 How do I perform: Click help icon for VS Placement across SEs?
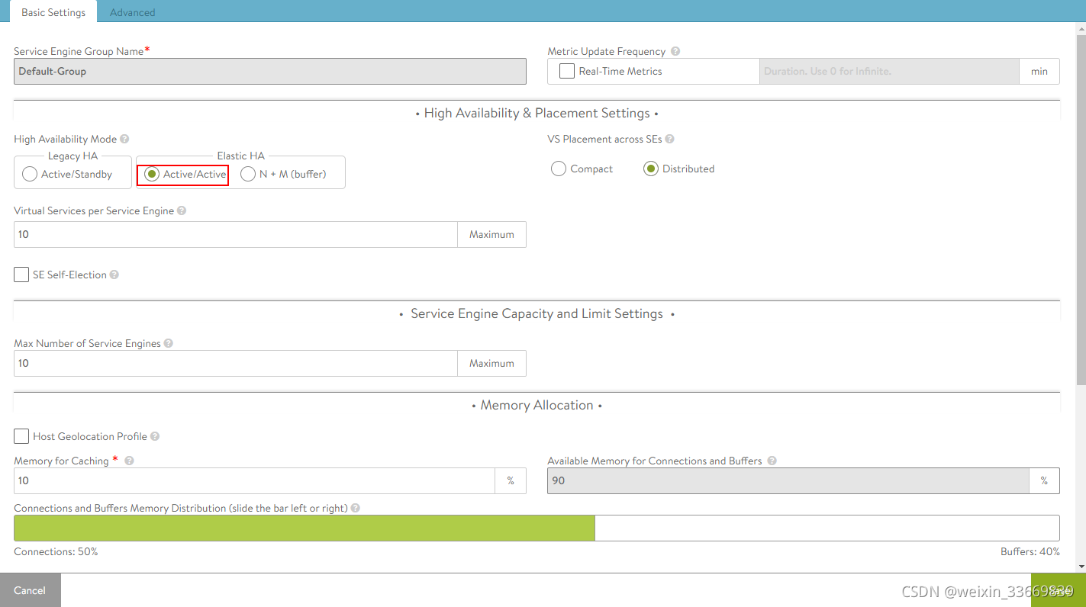(x=669, y=140)
